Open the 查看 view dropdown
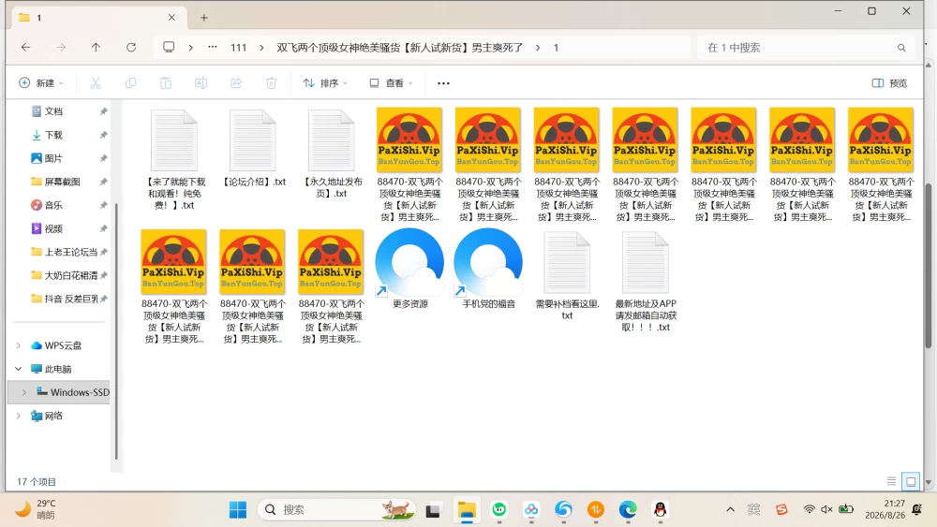 coord(391,83)
